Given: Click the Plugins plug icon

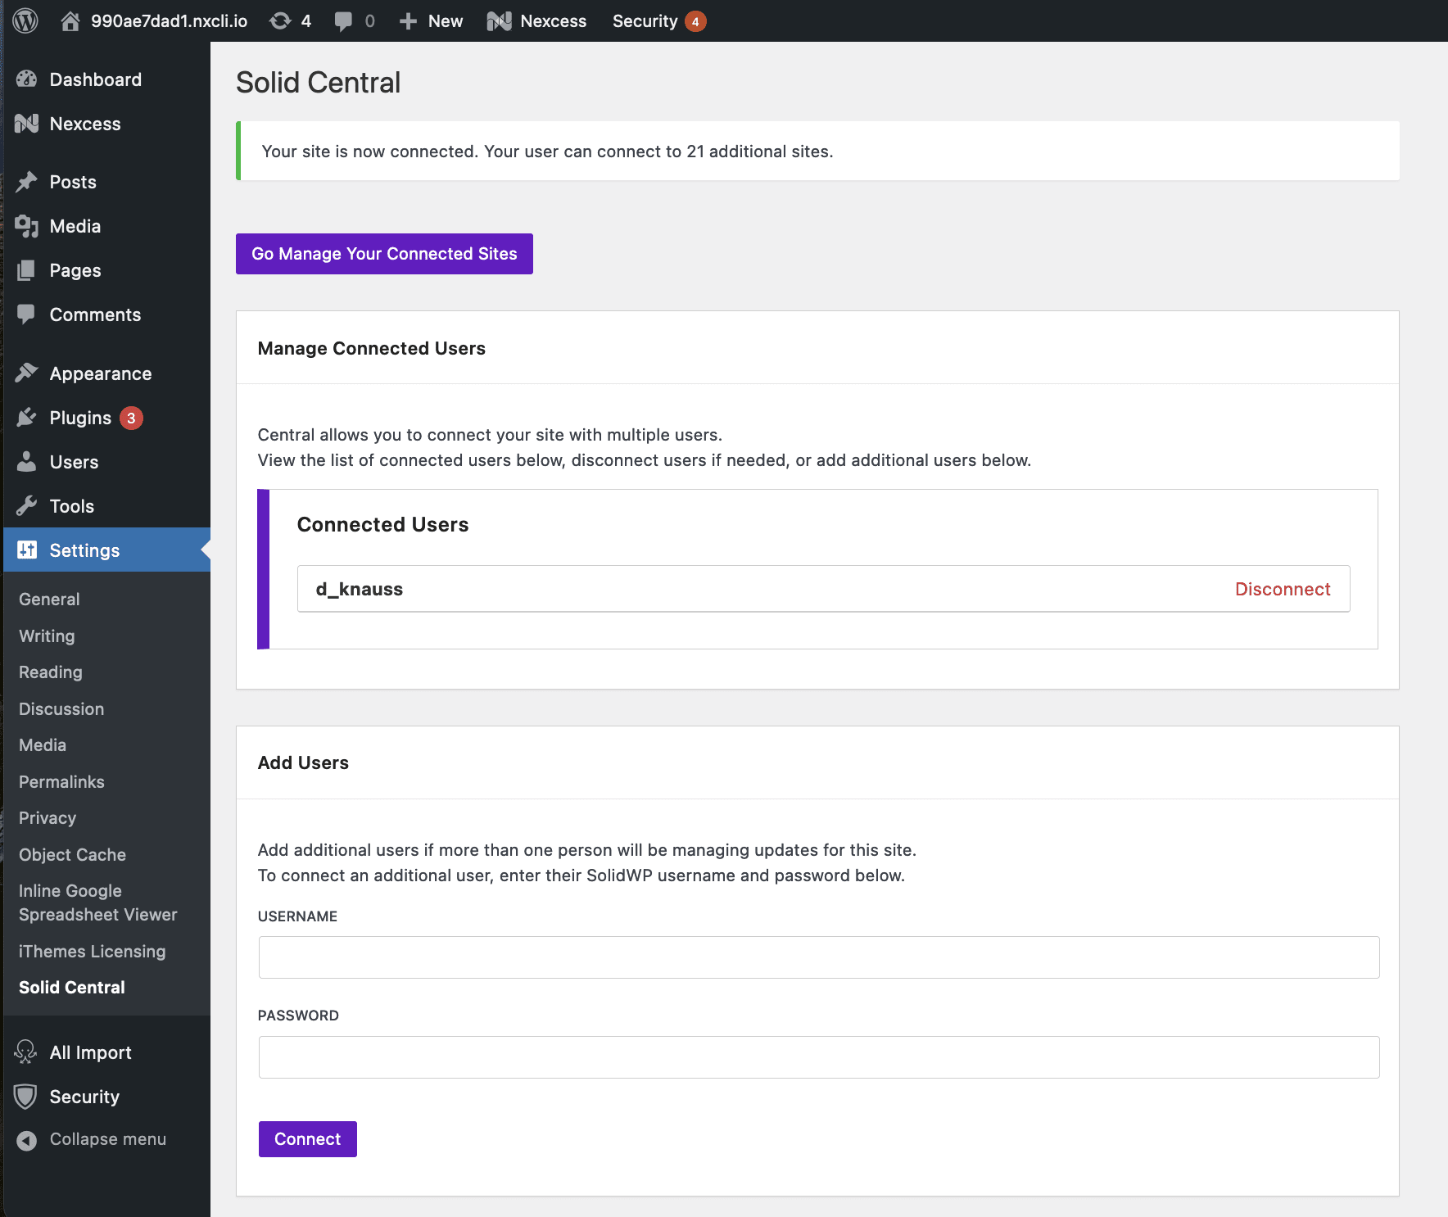Looking at the screenshot, I should [26, 418].
